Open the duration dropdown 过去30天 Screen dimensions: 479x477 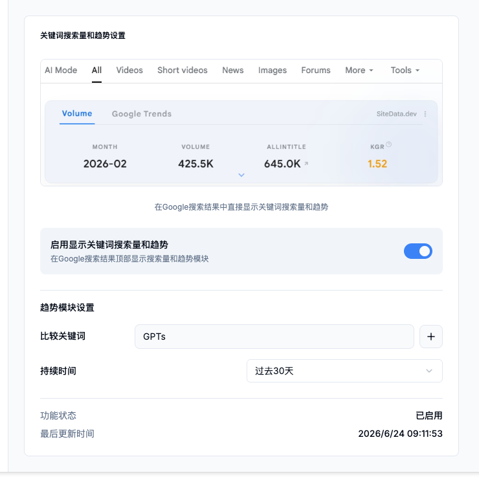coord(344,371)
